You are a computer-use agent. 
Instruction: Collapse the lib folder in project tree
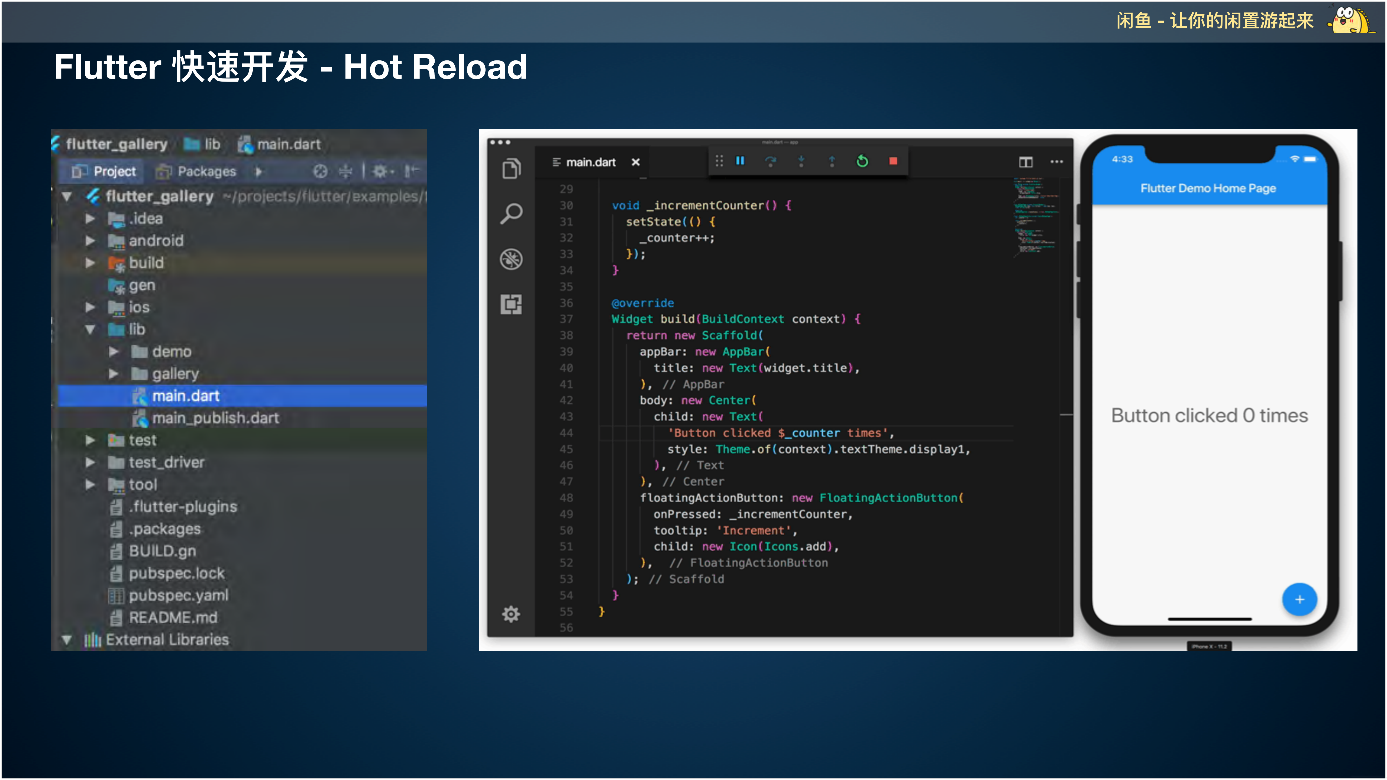coord(90,329)
